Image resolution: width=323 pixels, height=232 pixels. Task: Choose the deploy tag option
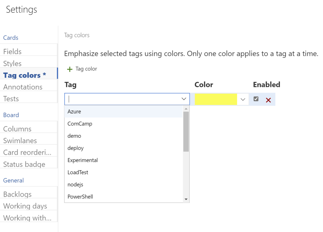click(x=124, y=148)
